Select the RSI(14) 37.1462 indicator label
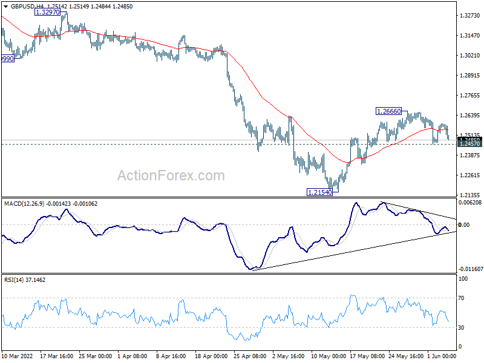Viewport: 484px width, 363px height. [x=25, y=280]
